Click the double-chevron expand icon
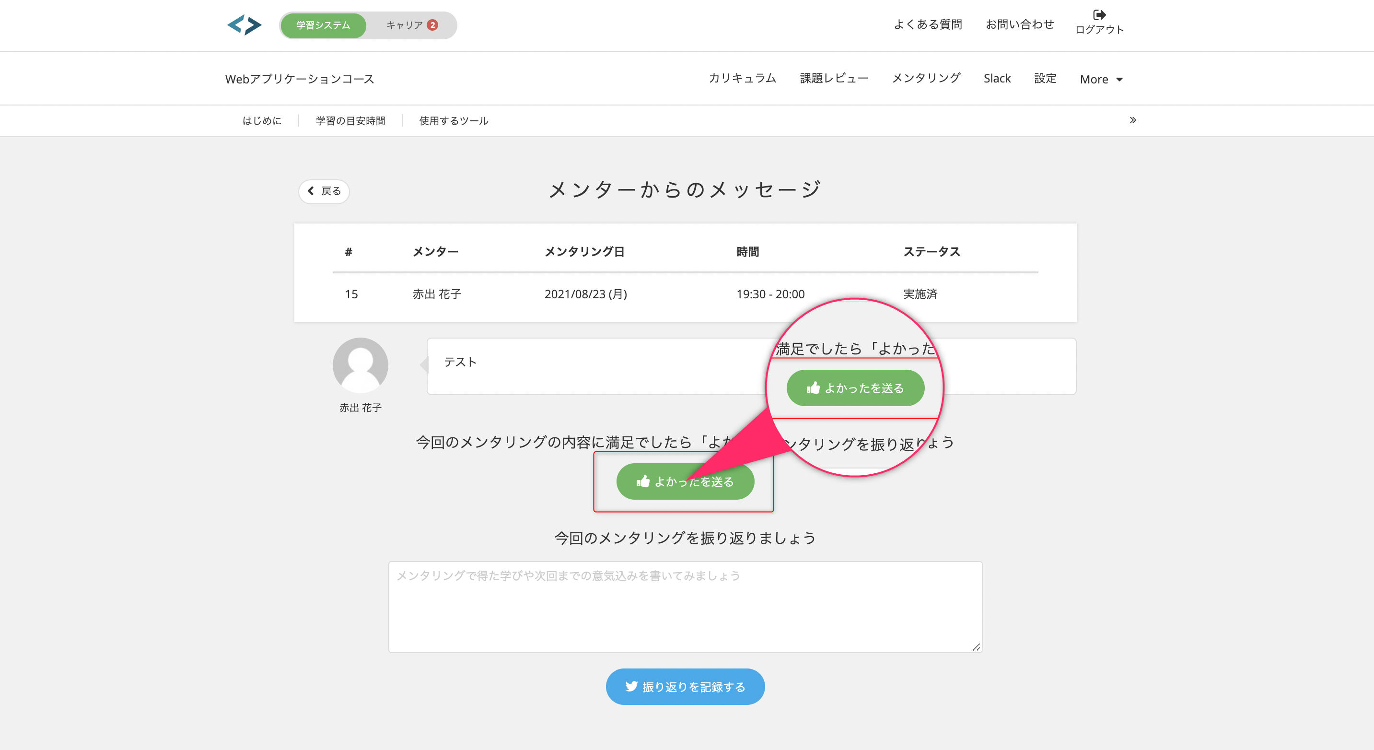This screenshot has width=1374, height=750. [x=1132, y=120]
